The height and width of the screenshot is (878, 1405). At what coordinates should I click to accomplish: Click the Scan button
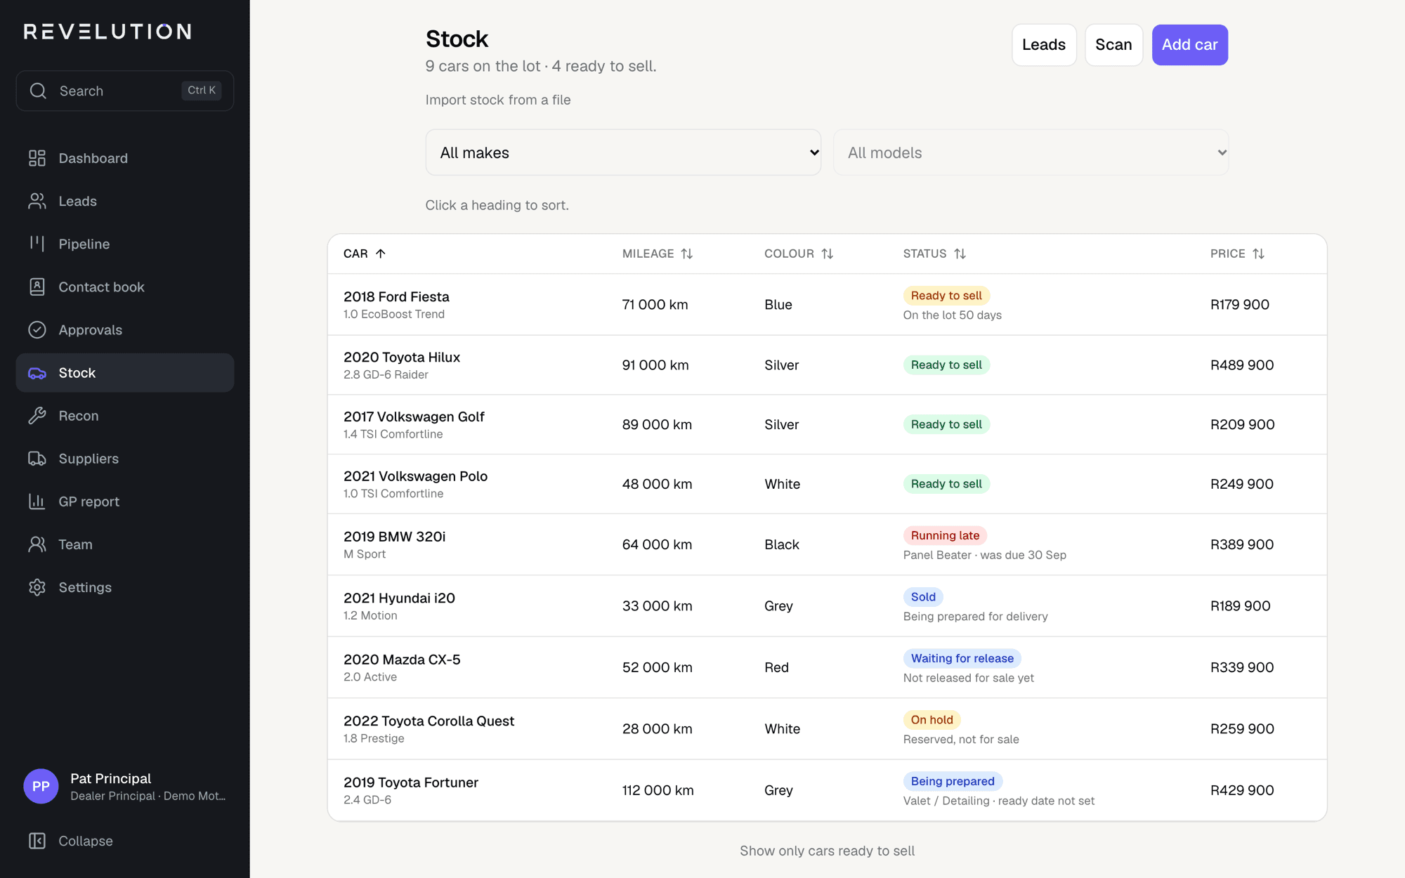pos(1113,45)
